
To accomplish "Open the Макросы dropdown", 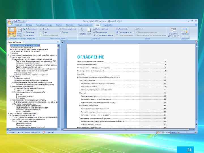I will point(185,32).
